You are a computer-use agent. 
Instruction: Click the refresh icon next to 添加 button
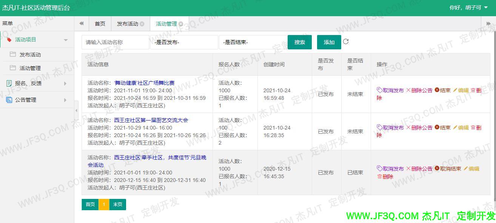346,42
